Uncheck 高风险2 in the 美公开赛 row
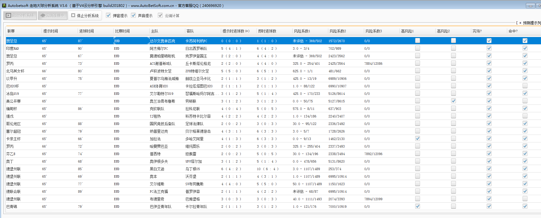The height and width of the screenshot is (218, 541). click(x=453, y=101)
